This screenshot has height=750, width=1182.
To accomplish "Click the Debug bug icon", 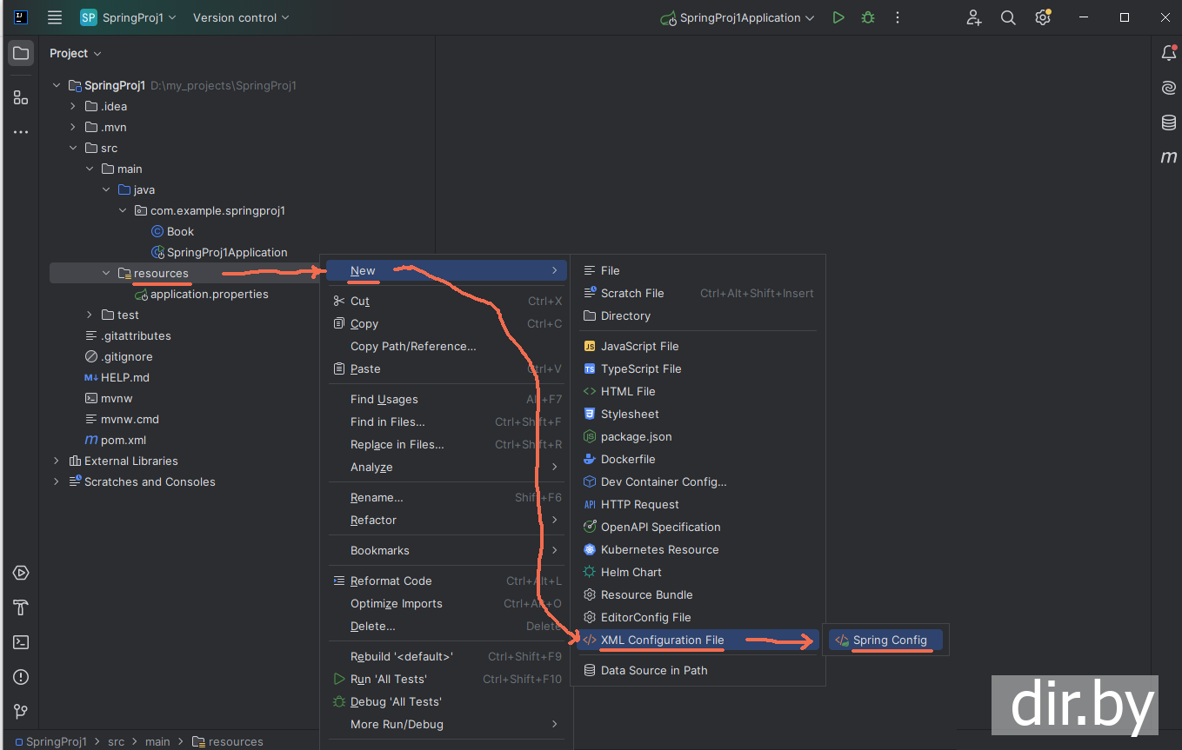I will tap(868, 17).
